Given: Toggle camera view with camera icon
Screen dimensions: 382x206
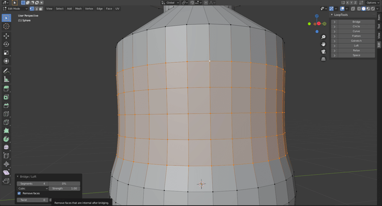Looking at the screenshot, I should point(323,51).
